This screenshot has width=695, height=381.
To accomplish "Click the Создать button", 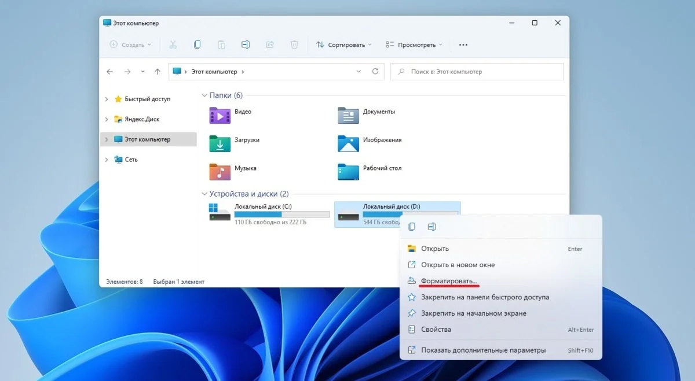I will pos(130,45).
